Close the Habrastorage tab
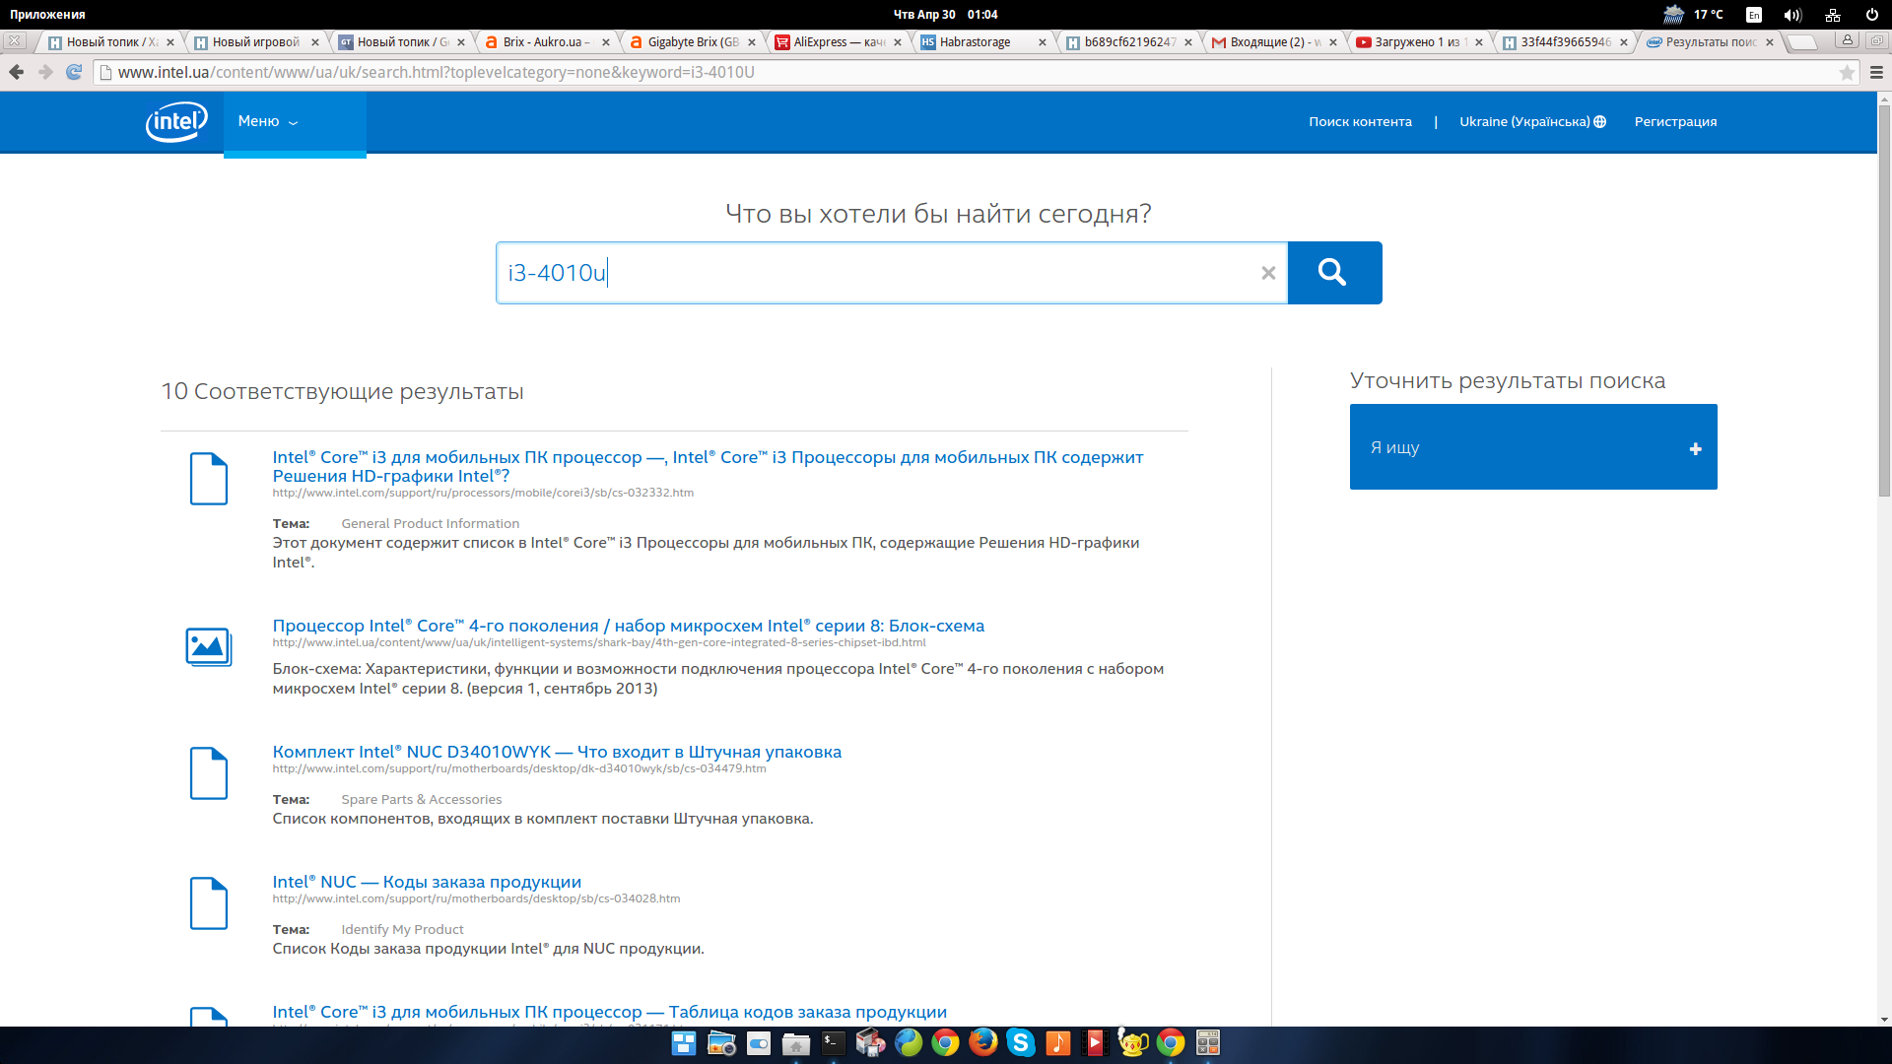Viewport: 1892px width, 1064px height. [x=1043, y=42]
